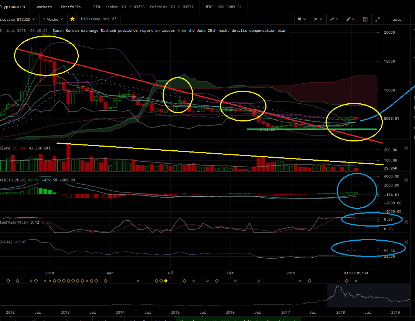The width and height of the screenshot is (415, 321).
Task: Close the RSI(14) indicator panel
Action: click(406, 242)
